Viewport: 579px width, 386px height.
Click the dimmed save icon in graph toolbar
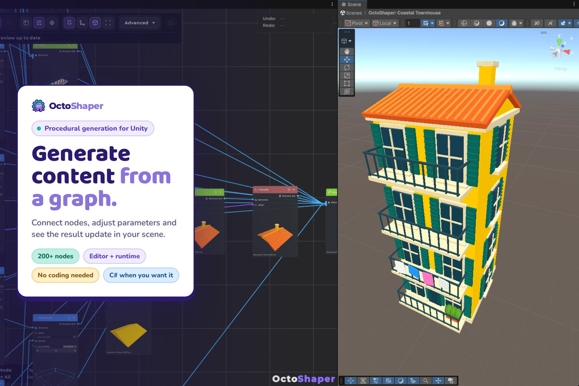coord(170,23)
